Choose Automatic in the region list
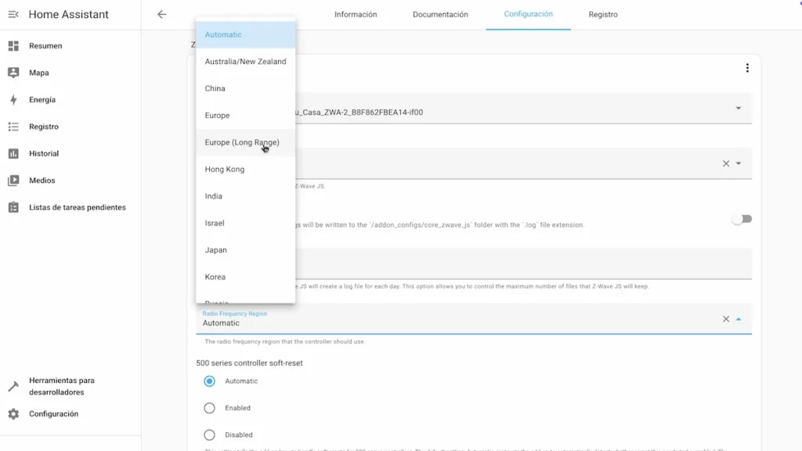Image resolution: width=802 pixels, height=451 pixels. (245, 34)
